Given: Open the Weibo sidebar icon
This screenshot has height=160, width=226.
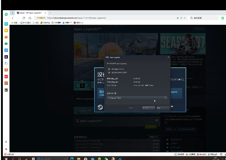Looking at the screenshot, I should tap(6, 37).
